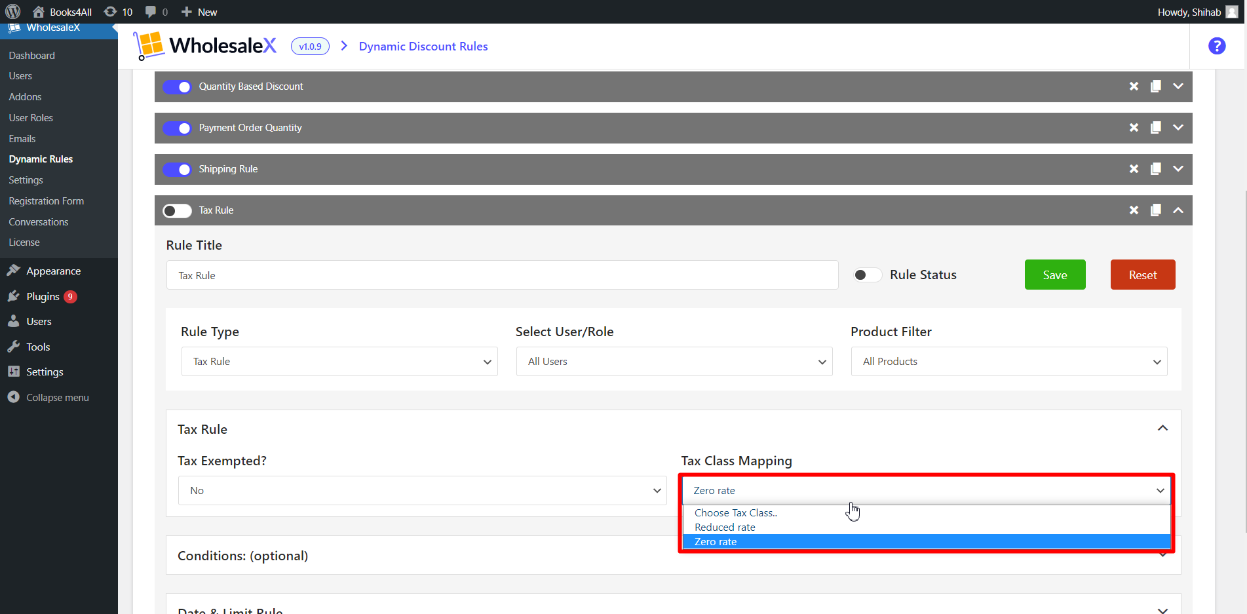Viewport: 1247px width, 614px height.
Task: Open the Rule Type dropdown
Action: (x=339, y=362)
